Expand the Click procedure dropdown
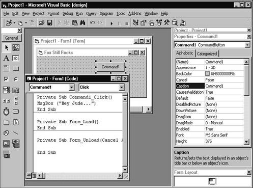This screenshot has height=188, width=253. (121, 87)
